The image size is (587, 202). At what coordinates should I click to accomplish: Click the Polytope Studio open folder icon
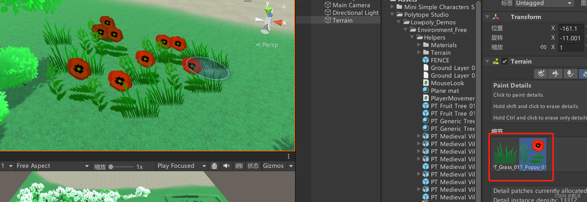tap(399, 14)
